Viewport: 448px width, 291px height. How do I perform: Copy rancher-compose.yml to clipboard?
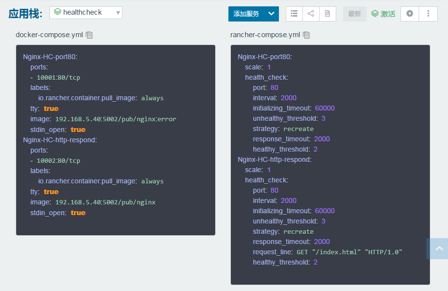tap(306, 35)
